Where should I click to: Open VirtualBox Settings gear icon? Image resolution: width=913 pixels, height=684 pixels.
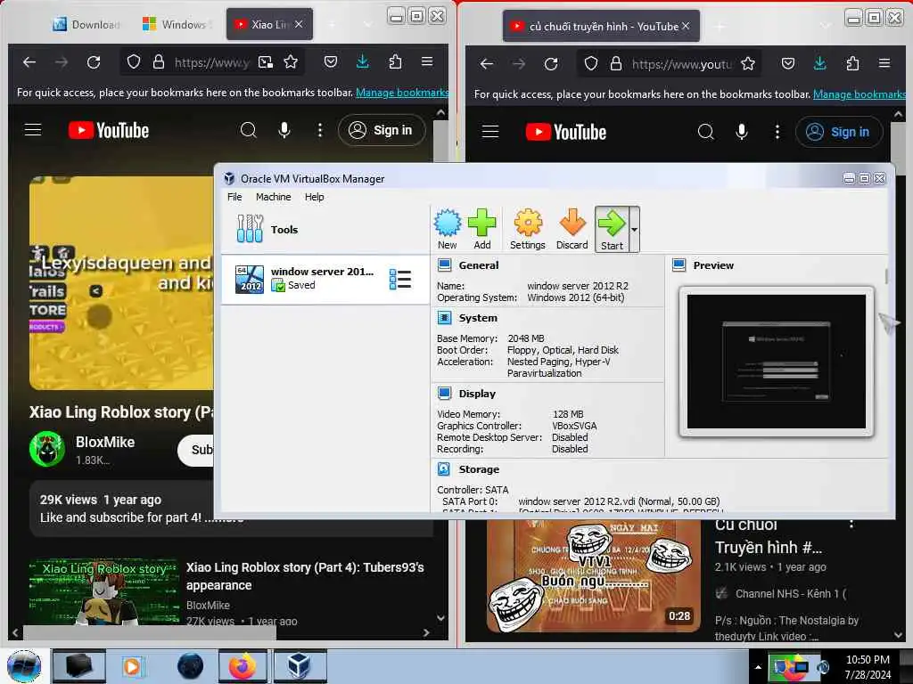pos(528,229)
